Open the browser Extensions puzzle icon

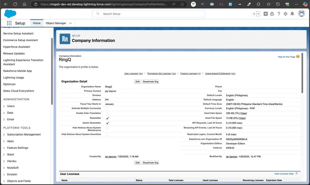259,4
